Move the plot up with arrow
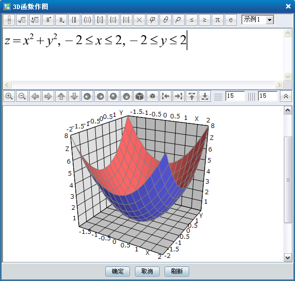The width and height of the screenshot is (295, 281). click(x=61, y=96)
